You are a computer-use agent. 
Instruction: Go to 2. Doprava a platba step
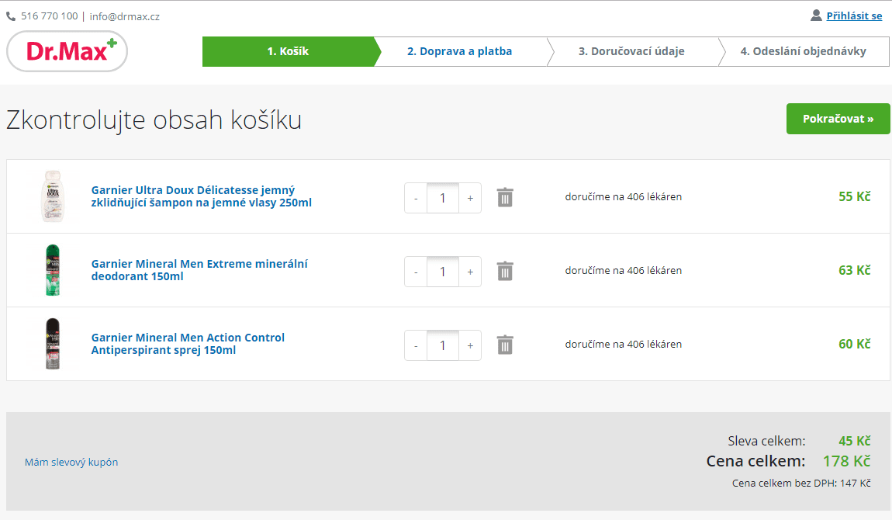(x=460, y=51)
